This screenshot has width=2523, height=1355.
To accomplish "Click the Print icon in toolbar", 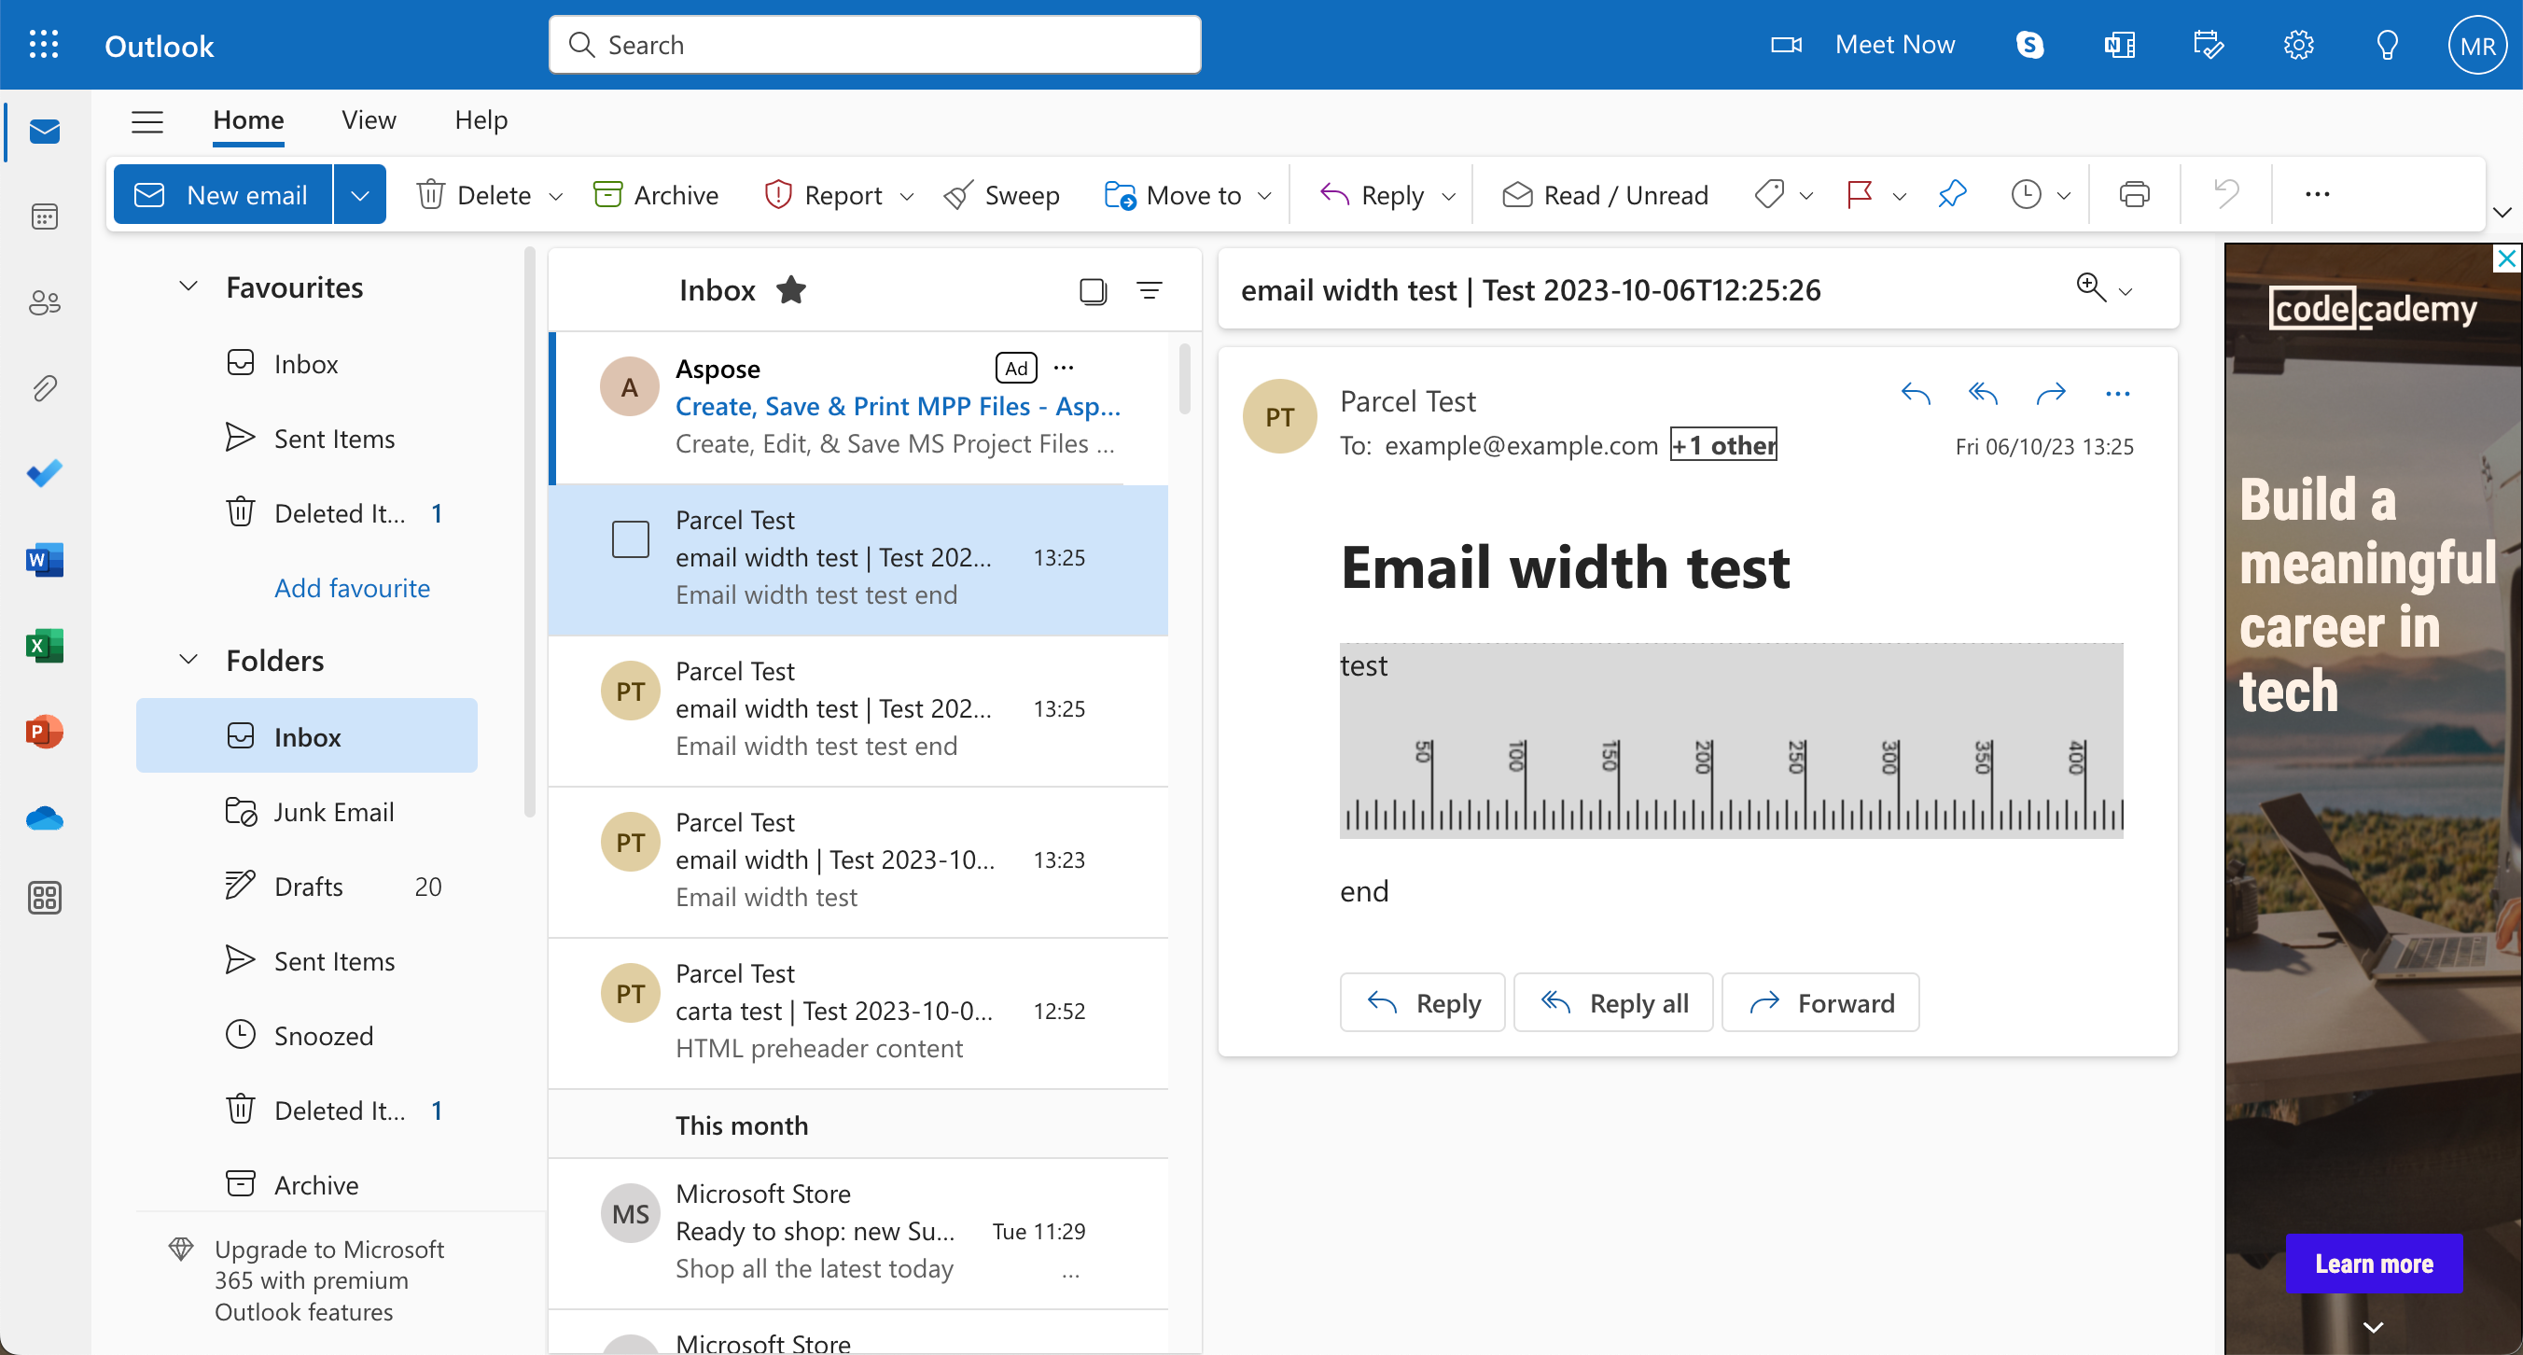I will 2134,194.
